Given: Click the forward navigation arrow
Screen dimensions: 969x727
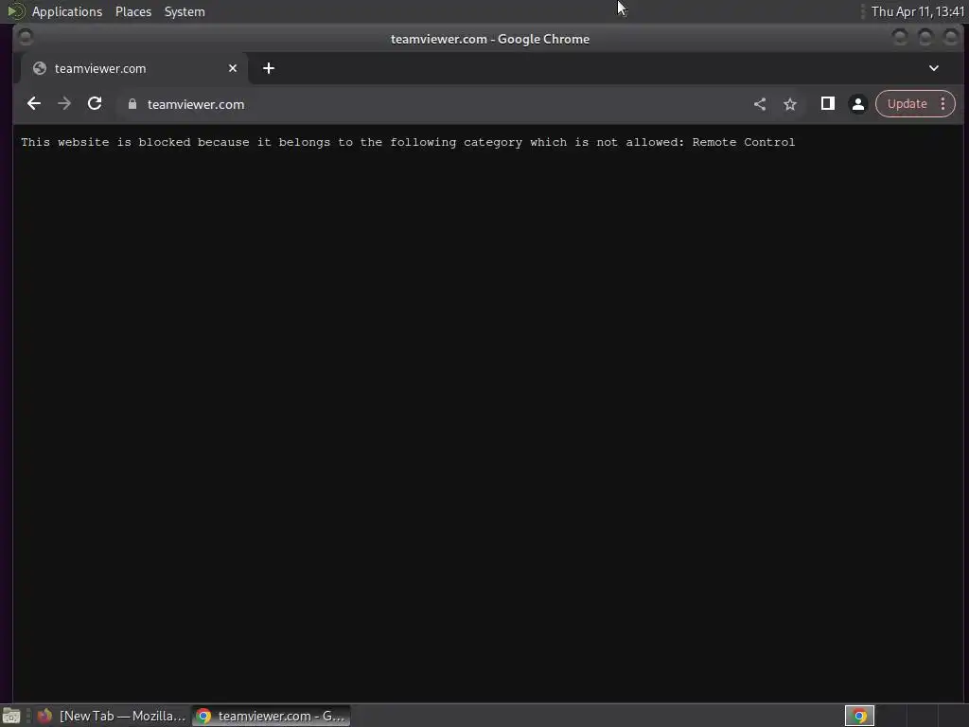Looking at the screenshot, I should 64,104.
